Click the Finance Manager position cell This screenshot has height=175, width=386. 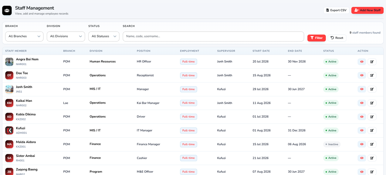point(148,144)
